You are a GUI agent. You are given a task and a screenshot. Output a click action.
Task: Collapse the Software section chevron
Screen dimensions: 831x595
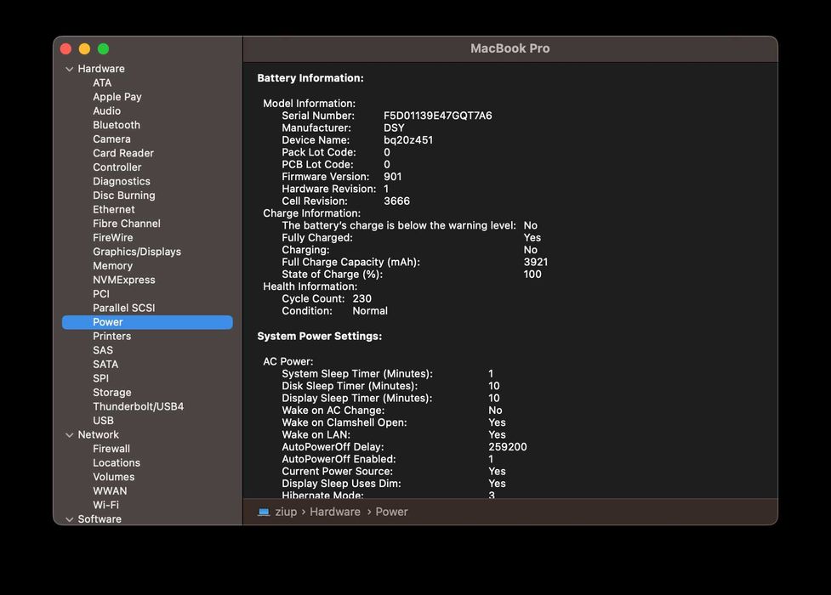click(69, 519)
